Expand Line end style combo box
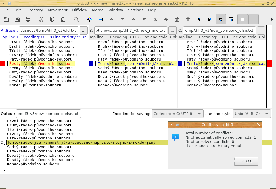 [252, 114]
